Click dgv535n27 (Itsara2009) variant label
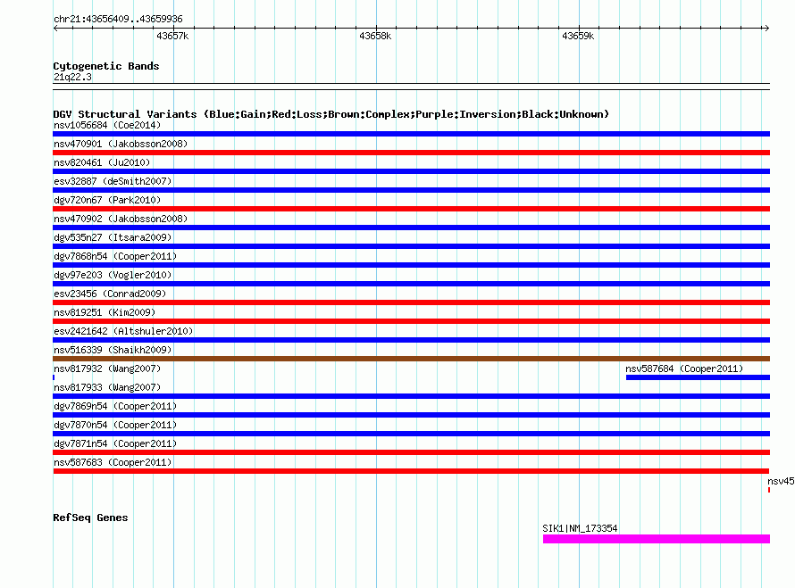The width and height of the screenshot is (795, 588). 113,237
